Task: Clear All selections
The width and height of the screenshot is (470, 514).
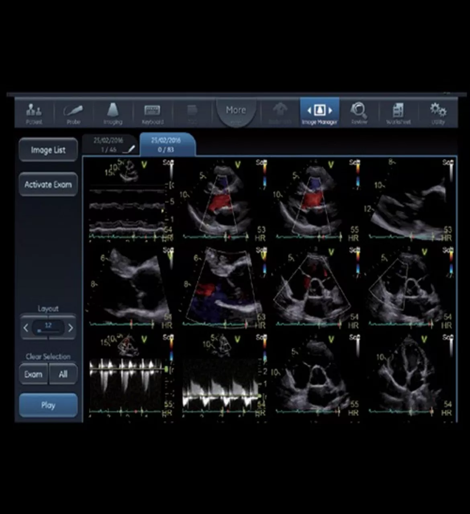Action: 63,374
